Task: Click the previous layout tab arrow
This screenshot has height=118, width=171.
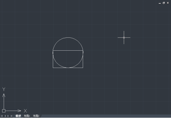Action: pyautogui.click(x=5, y=116)
